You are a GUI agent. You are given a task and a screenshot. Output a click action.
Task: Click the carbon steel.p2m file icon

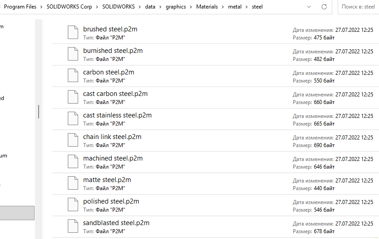[73, 75]
